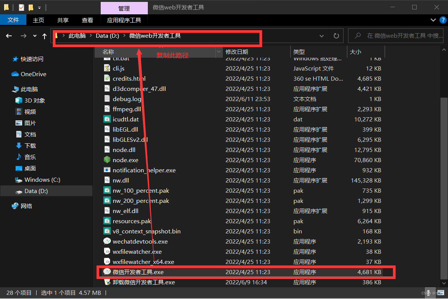
Task: Click the search box for 微信web开发者工具
Action: click(x=396, y=36)
